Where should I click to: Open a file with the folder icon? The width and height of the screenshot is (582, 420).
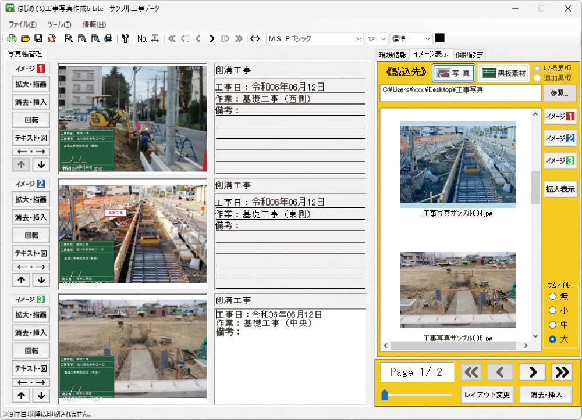(x=24, y=38)
